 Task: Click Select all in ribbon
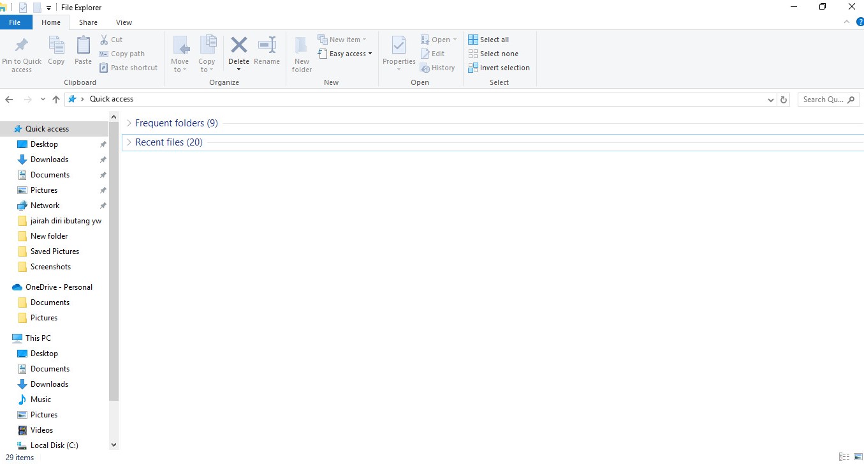pyautogui.click(x=488, y=40)
